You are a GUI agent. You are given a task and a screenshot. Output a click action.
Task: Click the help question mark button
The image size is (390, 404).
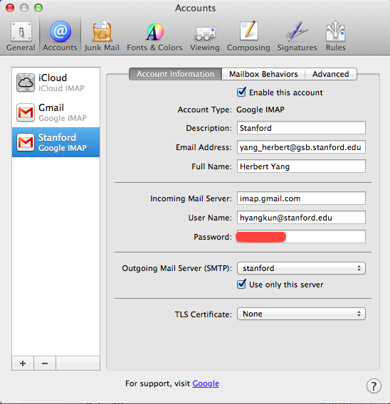coord(374,386)
